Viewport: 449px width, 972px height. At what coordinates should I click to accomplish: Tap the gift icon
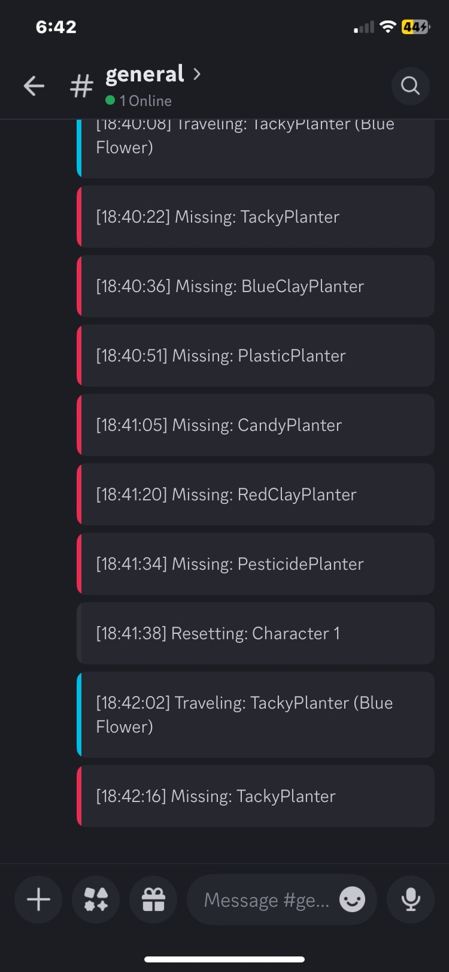coord(153,900)
